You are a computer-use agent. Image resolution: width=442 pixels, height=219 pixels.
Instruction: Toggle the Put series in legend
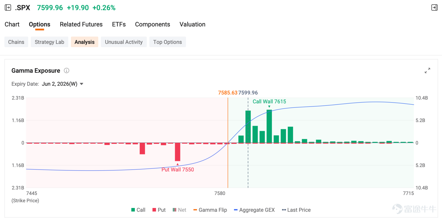point(159,210)
